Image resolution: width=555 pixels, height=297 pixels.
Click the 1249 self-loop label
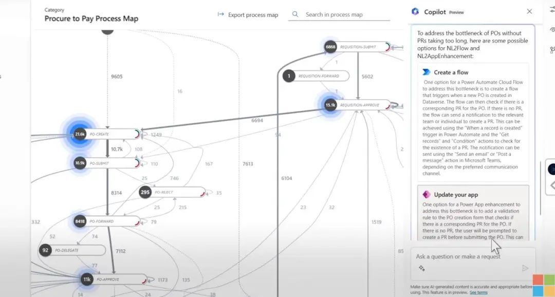[156, 134]
